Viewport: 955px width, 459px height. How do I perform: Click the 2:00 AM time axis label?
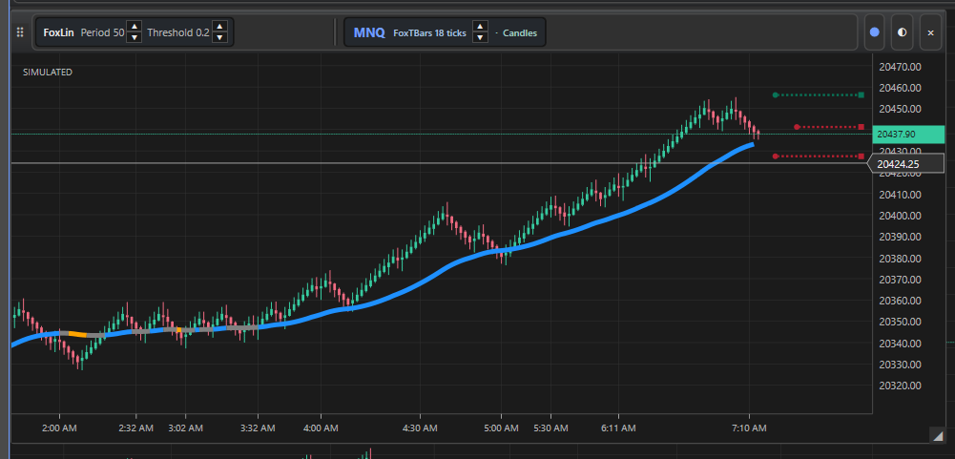[x=60, y=428]
